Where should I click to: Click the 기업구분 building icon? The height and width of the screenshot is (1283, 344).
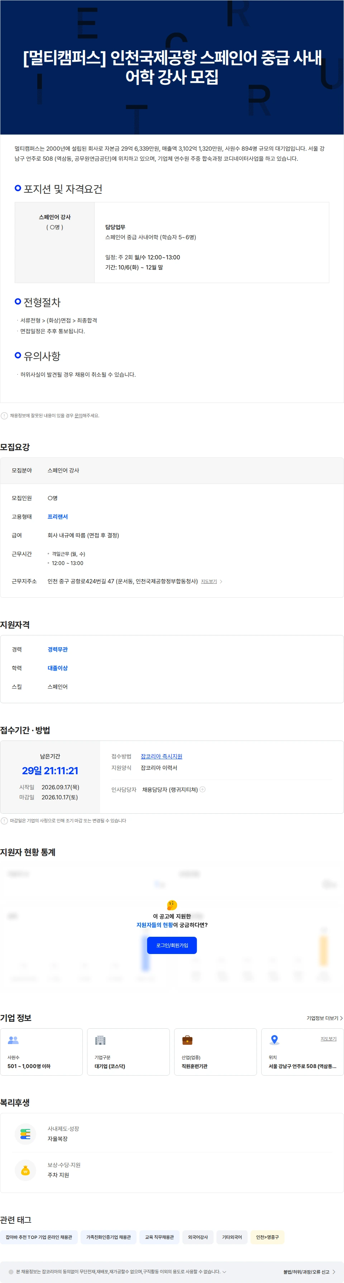click(x=100, y=1040)
